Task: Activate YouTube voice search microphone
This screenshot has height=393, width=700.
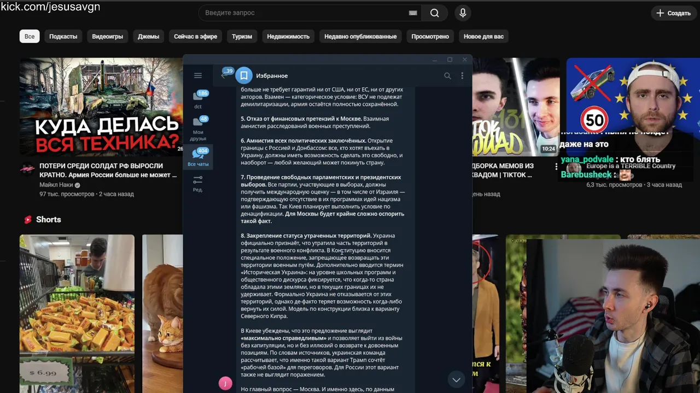Action: (x=463, y=13)
